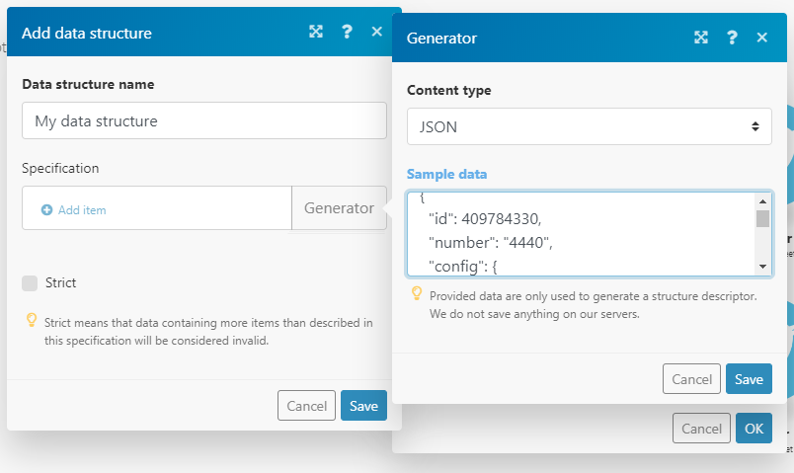Click the Strict label text
This screenshot has width=794, height=473.
click(61, 282)
